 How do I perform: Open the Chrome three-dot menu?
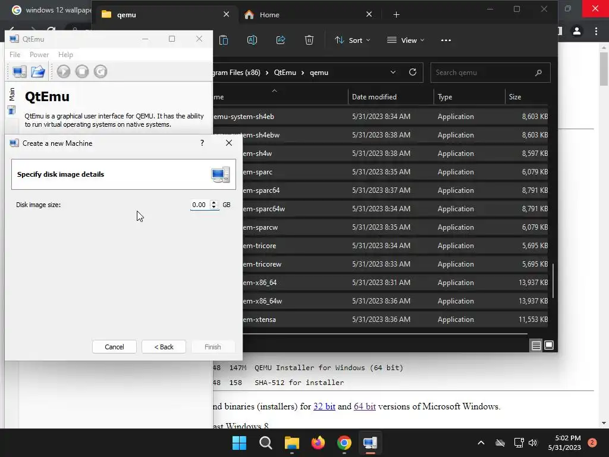tap(596, 31)
